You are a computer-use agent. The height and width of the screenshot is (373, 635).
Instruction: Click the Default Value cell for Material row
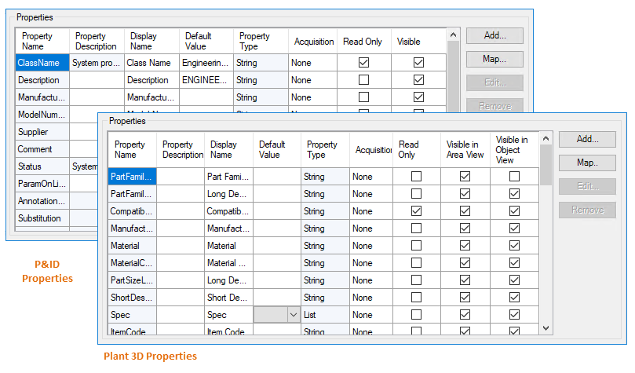[277, 246]
